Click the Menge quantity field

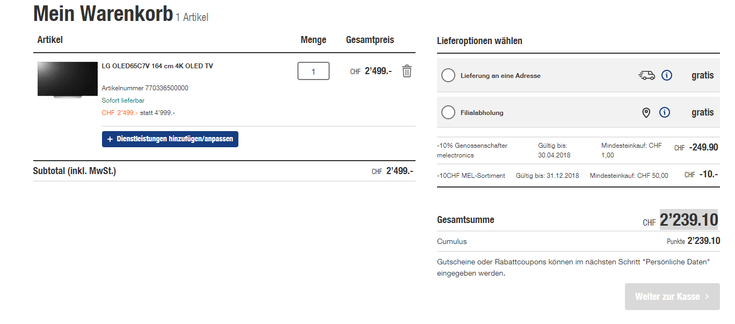(x=313, y=71)
